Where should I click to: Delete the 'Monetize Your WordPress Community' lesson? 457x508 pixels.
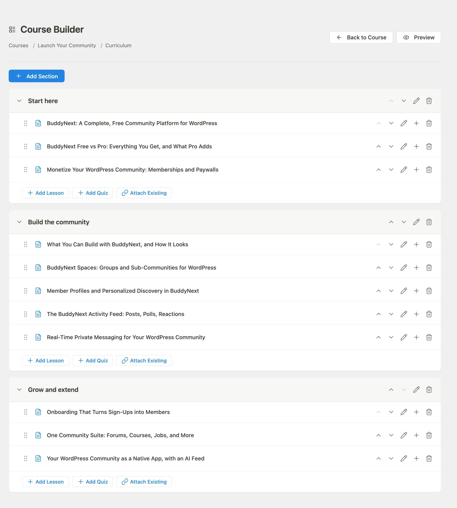[429, 170]
